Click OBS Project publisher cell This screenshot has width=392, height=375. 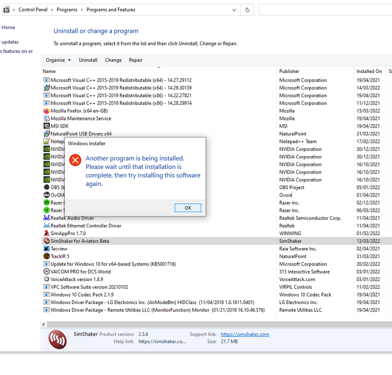click(292, 187)
